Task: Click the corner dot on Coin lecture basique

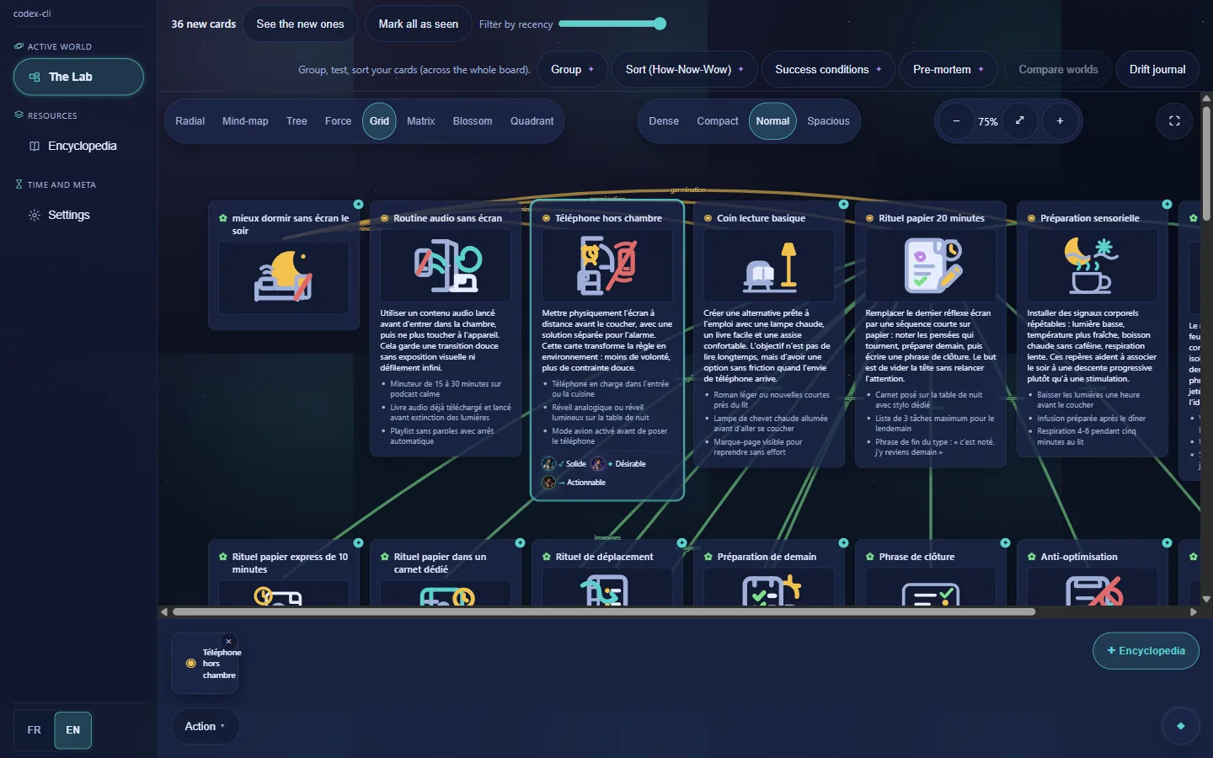Action: click(843, 205)
